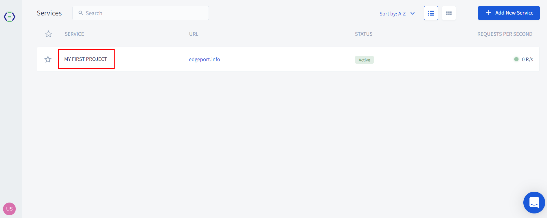Image resolution: width=547 pixels, height=218 pixels.
Task: Focus the Search services input field
Action: (x=141, y=13)
